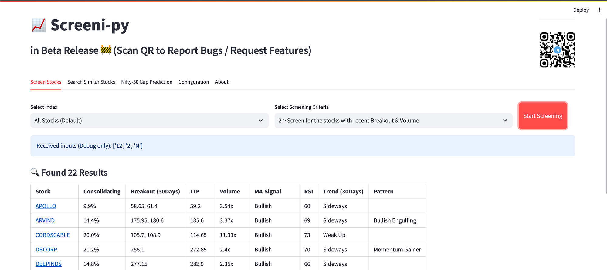Open the Nifty-50 Gap Prediction tab
The width and height of the screenshot is (607, 270).
147,82
